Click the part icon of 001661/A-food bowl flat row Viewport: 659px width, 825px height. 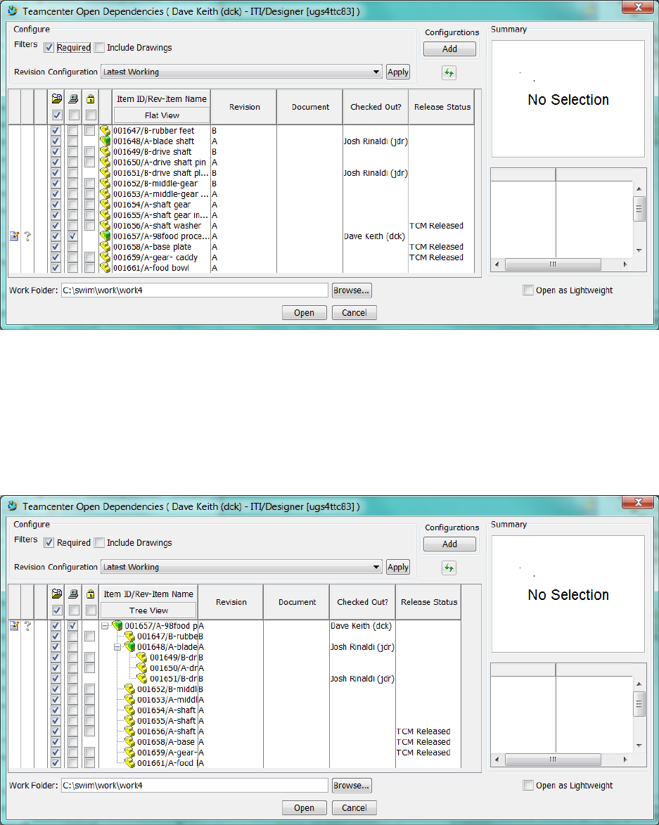pos(105,268)
